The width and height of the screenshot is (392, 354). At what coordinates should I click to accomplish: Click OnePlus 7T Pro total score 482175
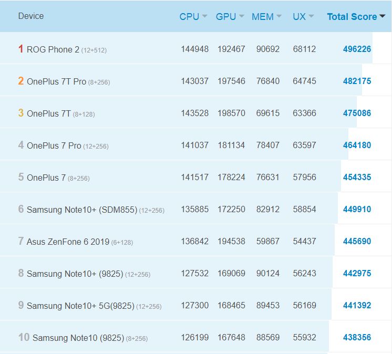(357, 81)
